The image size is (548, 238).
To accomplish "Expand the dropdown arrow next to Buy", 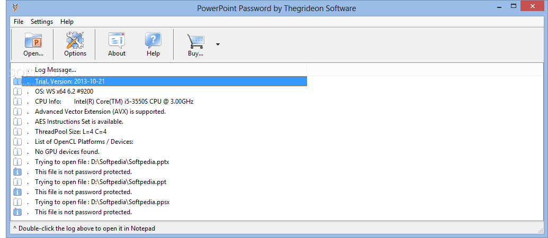I will [x=218, y=44].
